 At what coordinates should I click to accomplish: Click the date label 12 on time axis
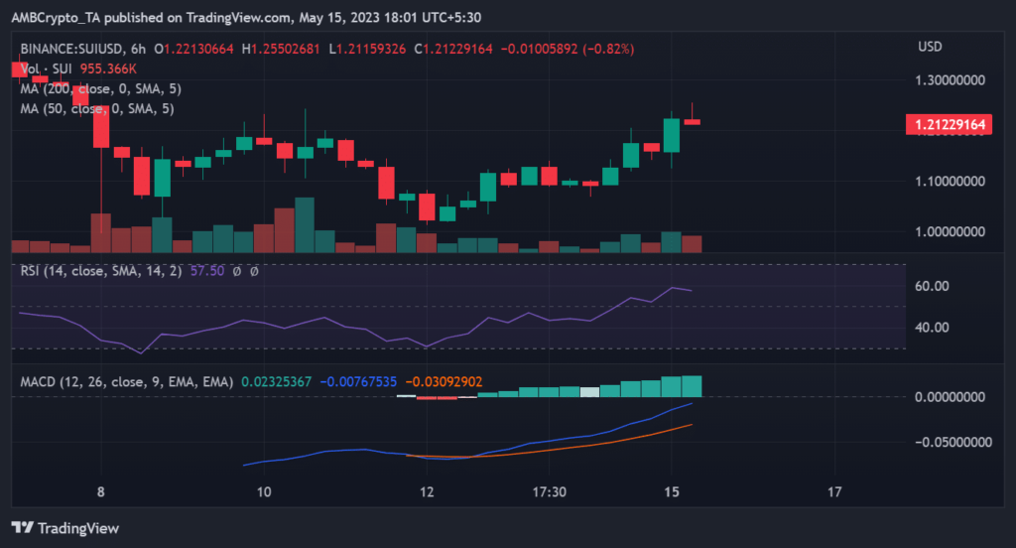[427, 491]
